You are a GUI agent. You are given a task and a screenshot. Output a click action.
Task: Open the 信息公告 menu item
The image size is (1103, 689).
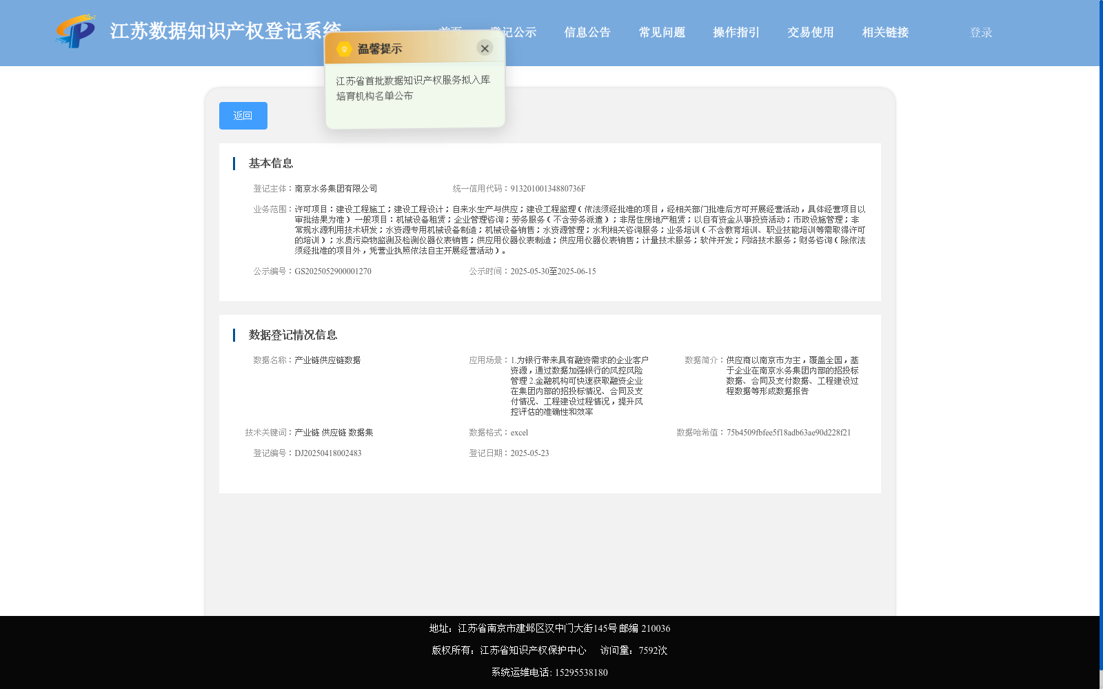587,32
